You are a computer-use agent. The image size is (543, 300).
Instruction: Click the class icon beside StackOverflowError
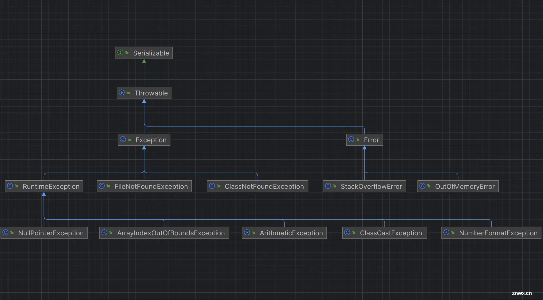tap(328, 186)
